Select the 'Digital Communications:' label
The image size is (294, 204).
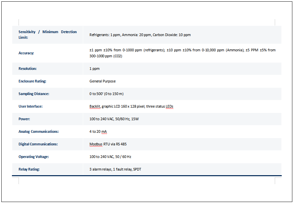tap(38, 144)
